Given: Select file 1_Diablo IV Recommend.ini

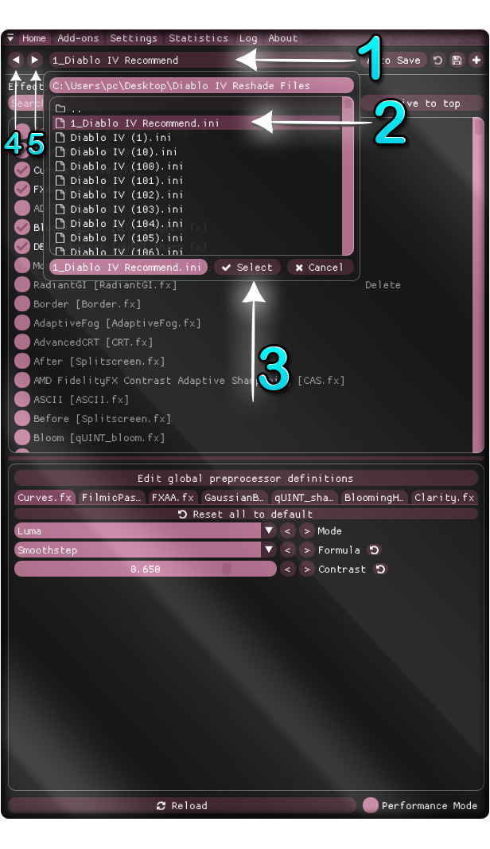Looking at the screenshot, I should pyautogui.click(x=196, y=123).
